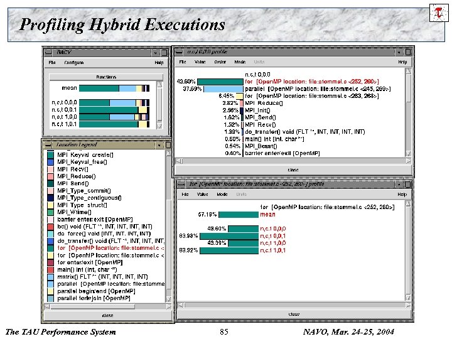The width and height of the screenshot is (452, 339).
Task: Click the 57.19% mean bar in for-loop profile
Action: click(239, 215)
